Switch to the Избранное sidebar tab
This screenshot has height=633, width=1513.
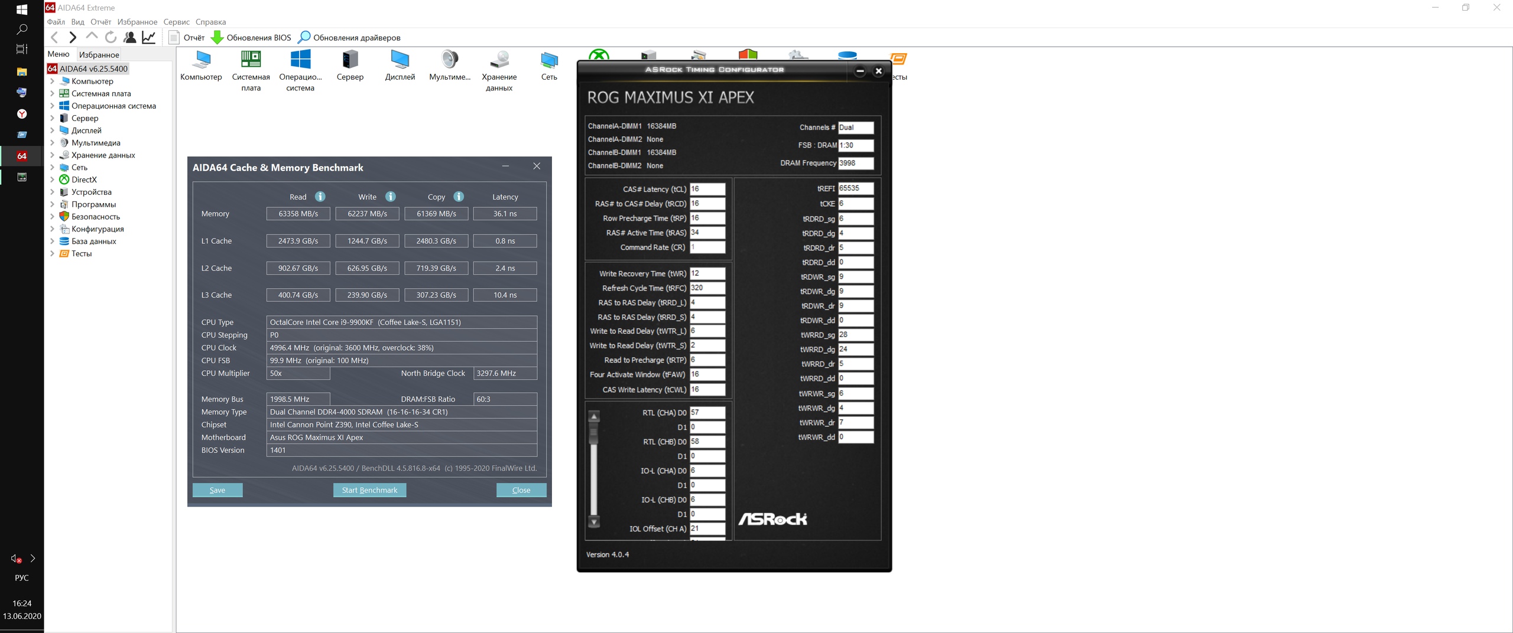pyautogui.click(x=99, y=54)
